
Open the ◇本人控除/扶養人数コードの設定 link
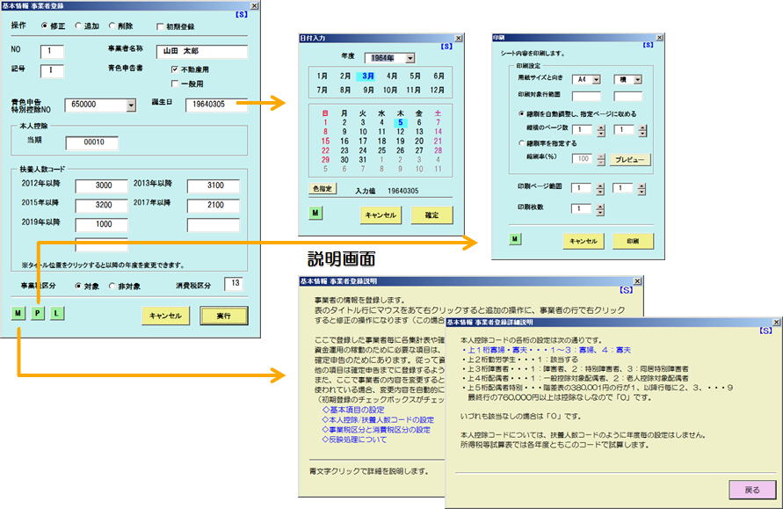click(378, 419)
